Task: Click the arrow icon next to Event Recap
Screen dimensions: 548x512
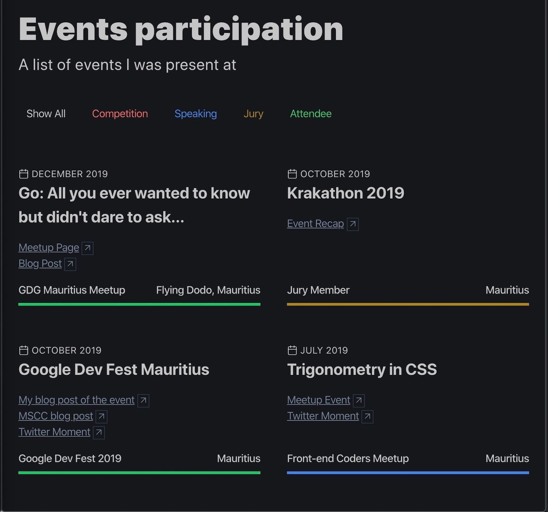Action: [x=353, y=224]
